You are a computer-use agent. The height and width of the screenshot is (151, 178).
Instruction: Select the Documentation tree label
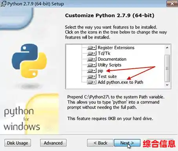click(112, 59)
